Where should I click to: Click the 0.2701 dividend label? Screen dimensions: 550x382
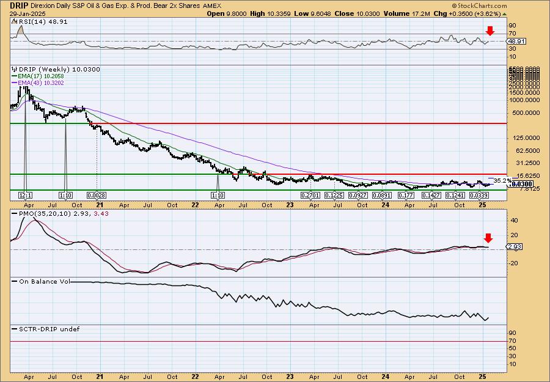310,196
